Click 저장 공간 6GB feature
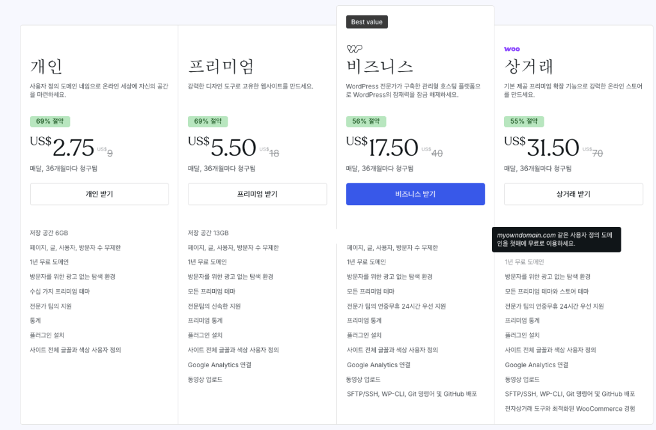This screenshot has width=656, height=430. coord(49,233)
